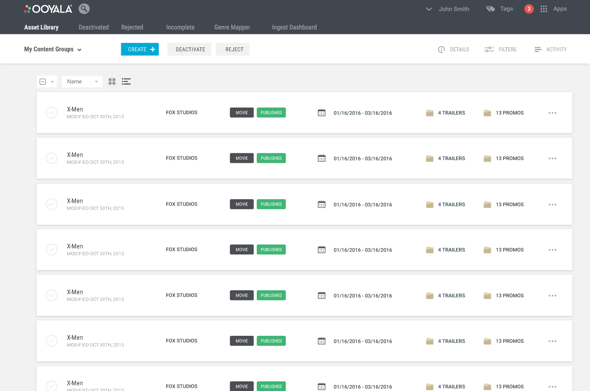Screen dimensions: 590x391
Task: Open the three-dot menu on fifth X-Men row
Action: point(553,295)
